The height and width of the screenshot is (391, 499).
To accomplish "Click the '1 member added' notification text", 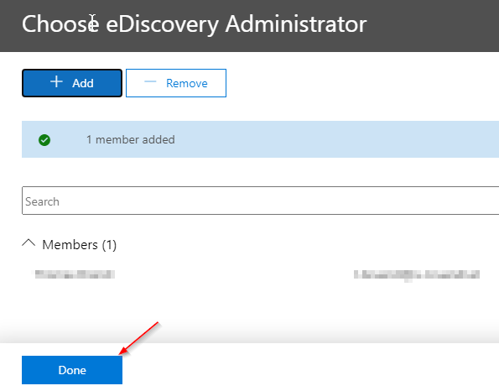I will tap(131, 139).
